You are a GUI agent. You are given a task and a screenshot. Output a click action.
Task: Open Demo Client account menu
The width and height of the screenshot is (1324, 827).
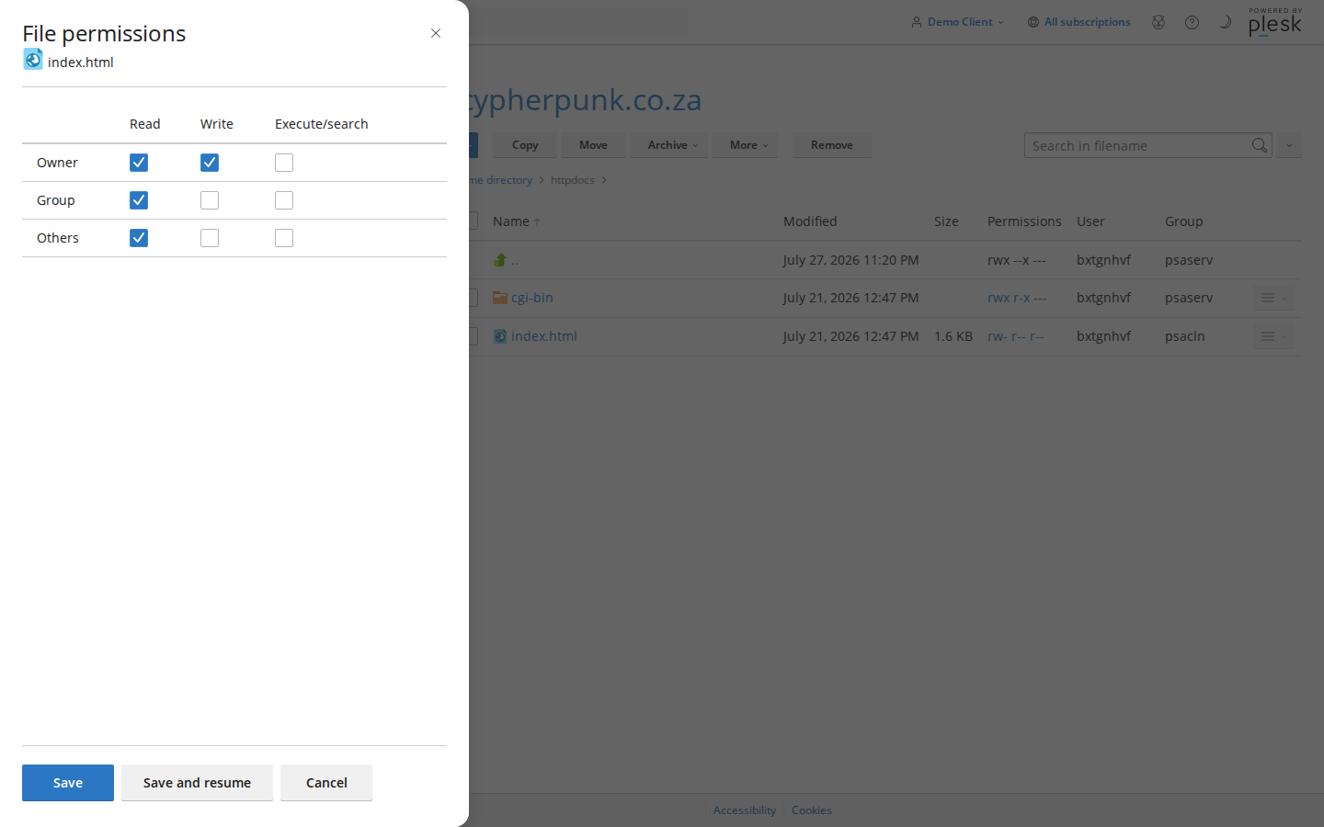[x=958, y=22]
